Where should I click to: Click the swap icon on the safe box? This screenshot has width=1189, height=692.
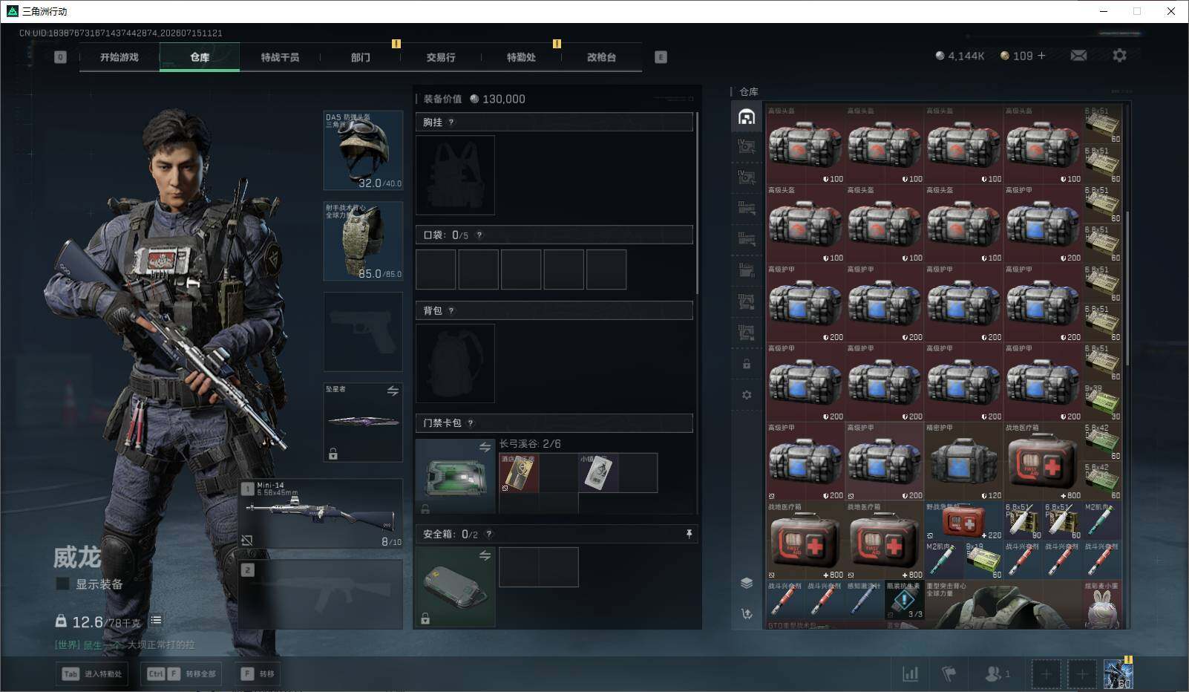point(485,555)
